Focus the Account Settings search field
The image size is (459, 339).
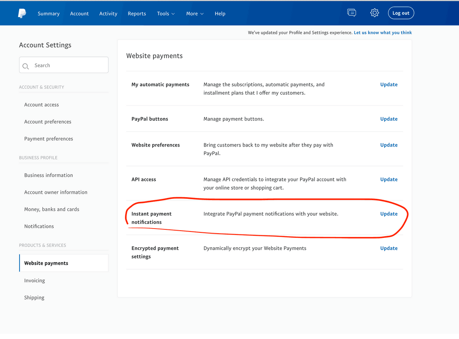point(64,65)
